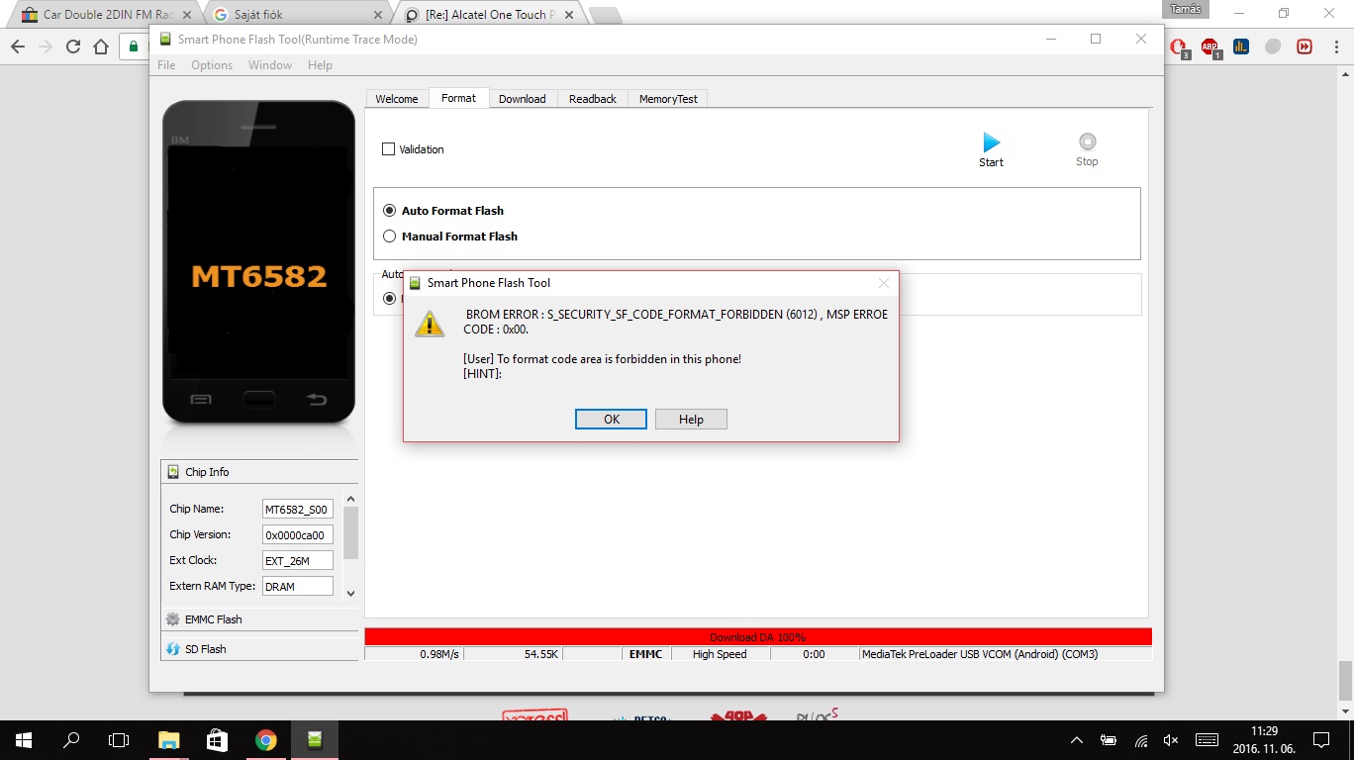This screenshot has height=760, width=1354.
Task: Click Help in the error dialog
Action: click(x=691, y=420)
